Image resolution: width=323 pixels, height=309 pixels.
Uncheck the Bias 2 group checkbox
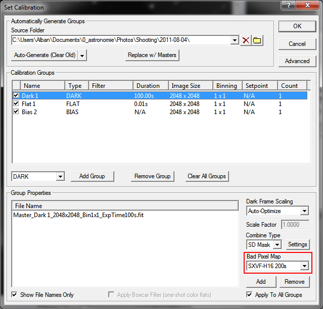tap(16, 112)
